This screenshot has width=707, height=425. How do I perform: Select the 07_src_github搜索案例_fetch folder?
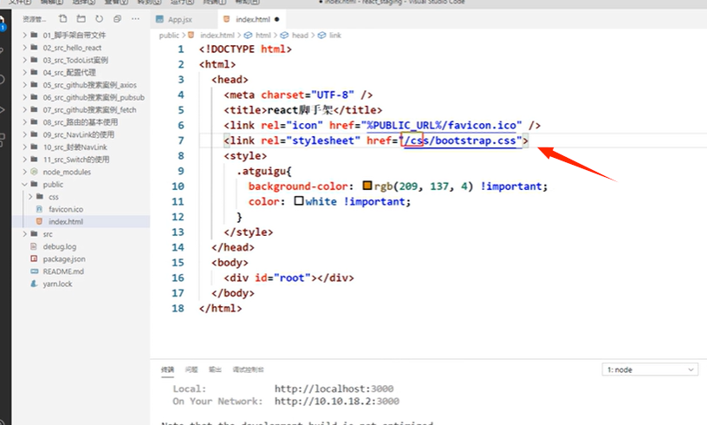click(x=89, y=109)
